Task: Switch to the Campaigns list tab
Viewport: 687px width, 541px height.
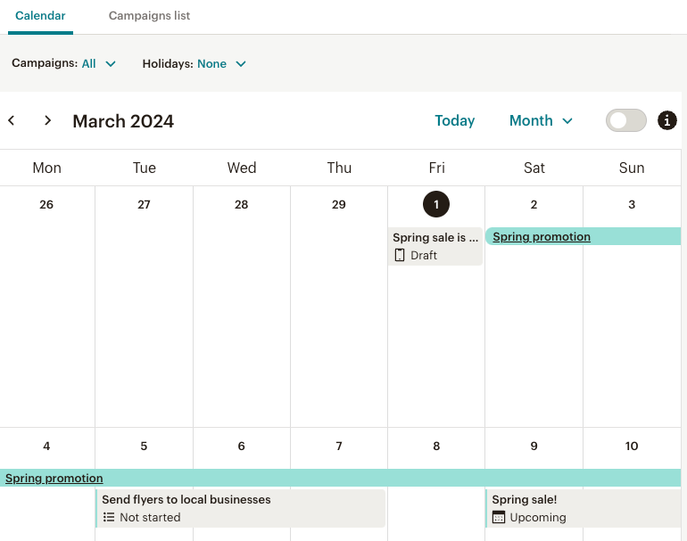Action: (149, 16)
